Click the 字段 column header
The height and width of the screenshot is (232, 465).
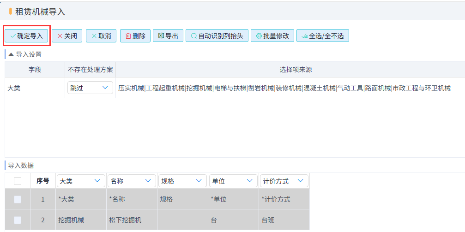click(35, 70)
